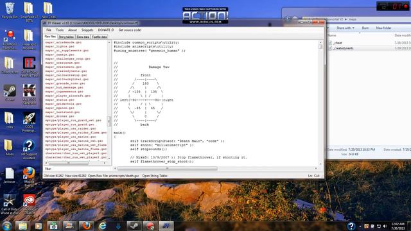Click file list horizontal scrollbar
Screen dimensions: 411x231
click(x=69, y=163)
